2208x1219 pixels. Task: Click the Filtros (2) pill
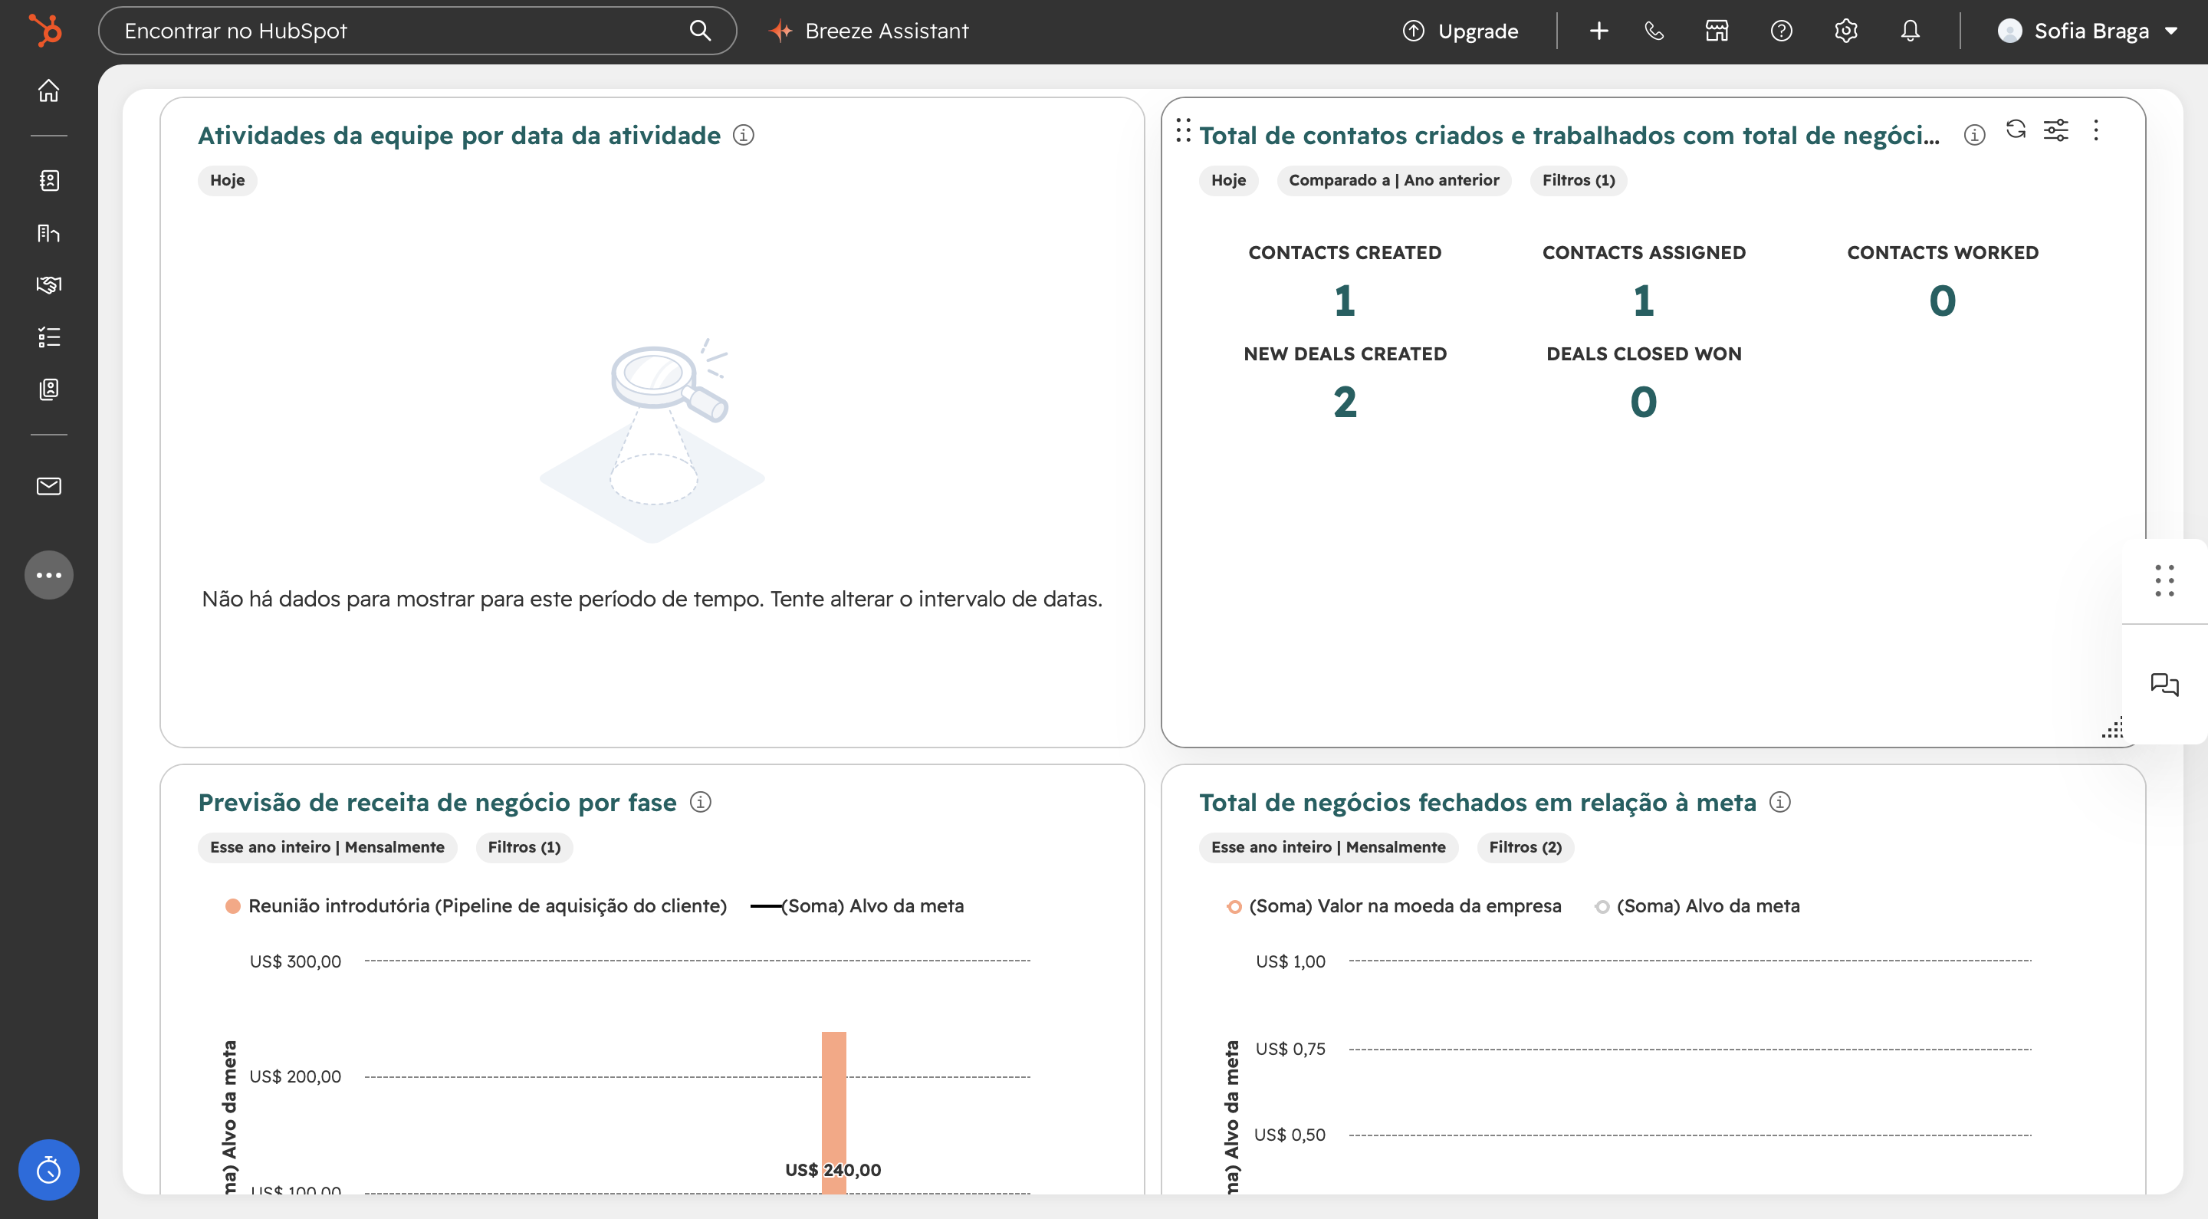1525,847
